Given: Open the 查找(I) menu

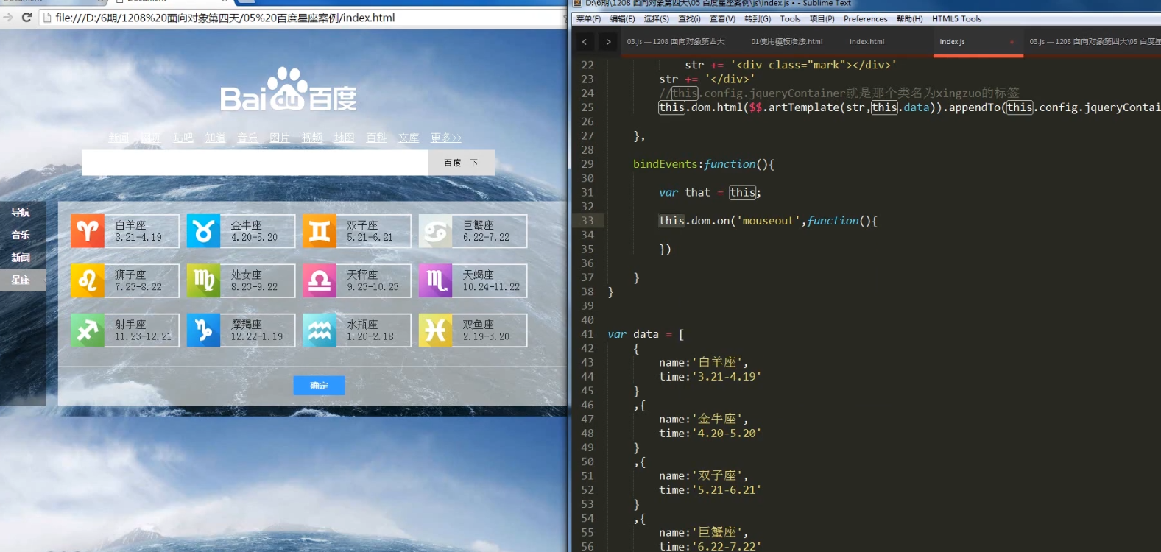Looking at the screenshot, I should 689,19.
